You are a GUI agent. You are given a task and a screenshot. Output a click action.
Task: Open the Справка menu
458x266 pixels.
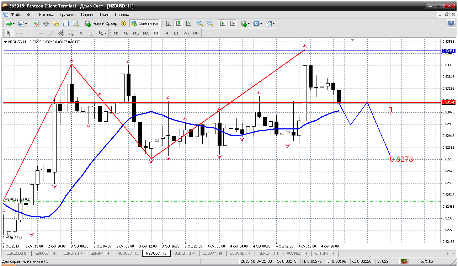pyautogui.click(x=123, y=15)
